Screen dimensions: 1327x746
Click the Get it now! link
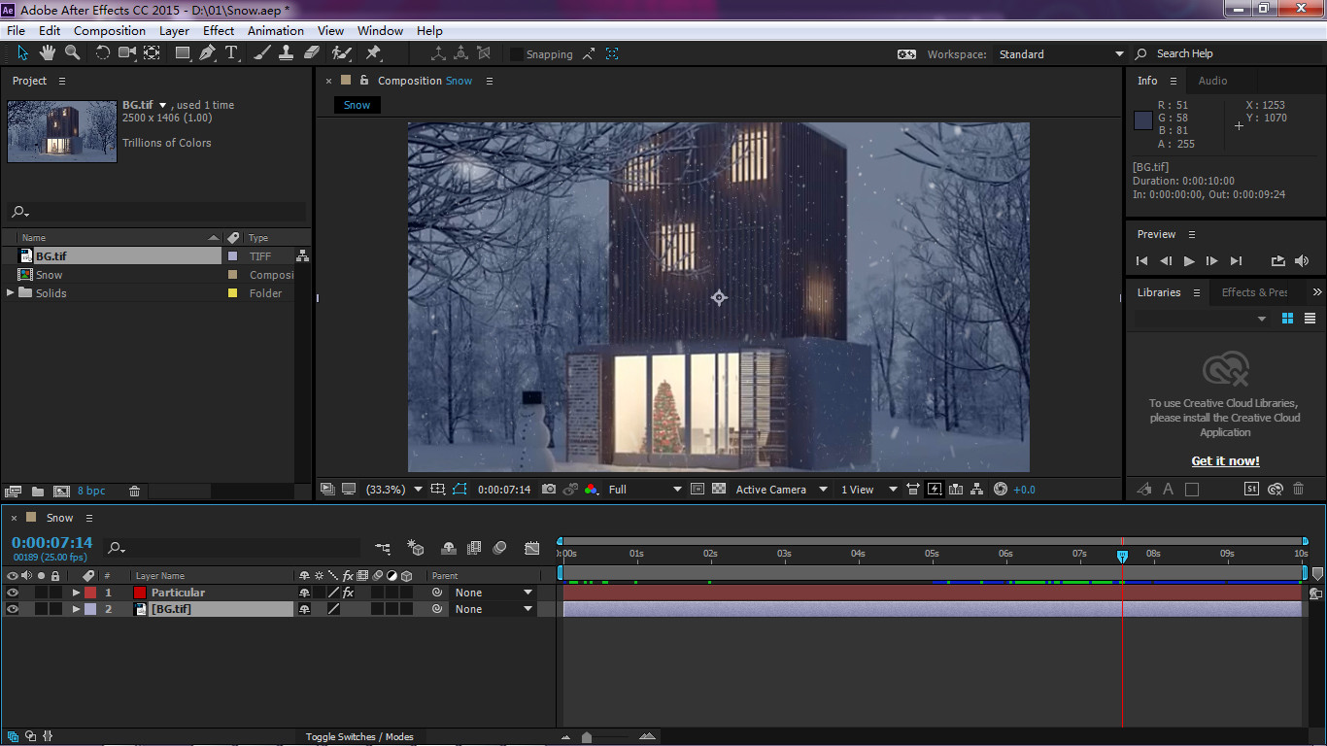pos(1225,461)
